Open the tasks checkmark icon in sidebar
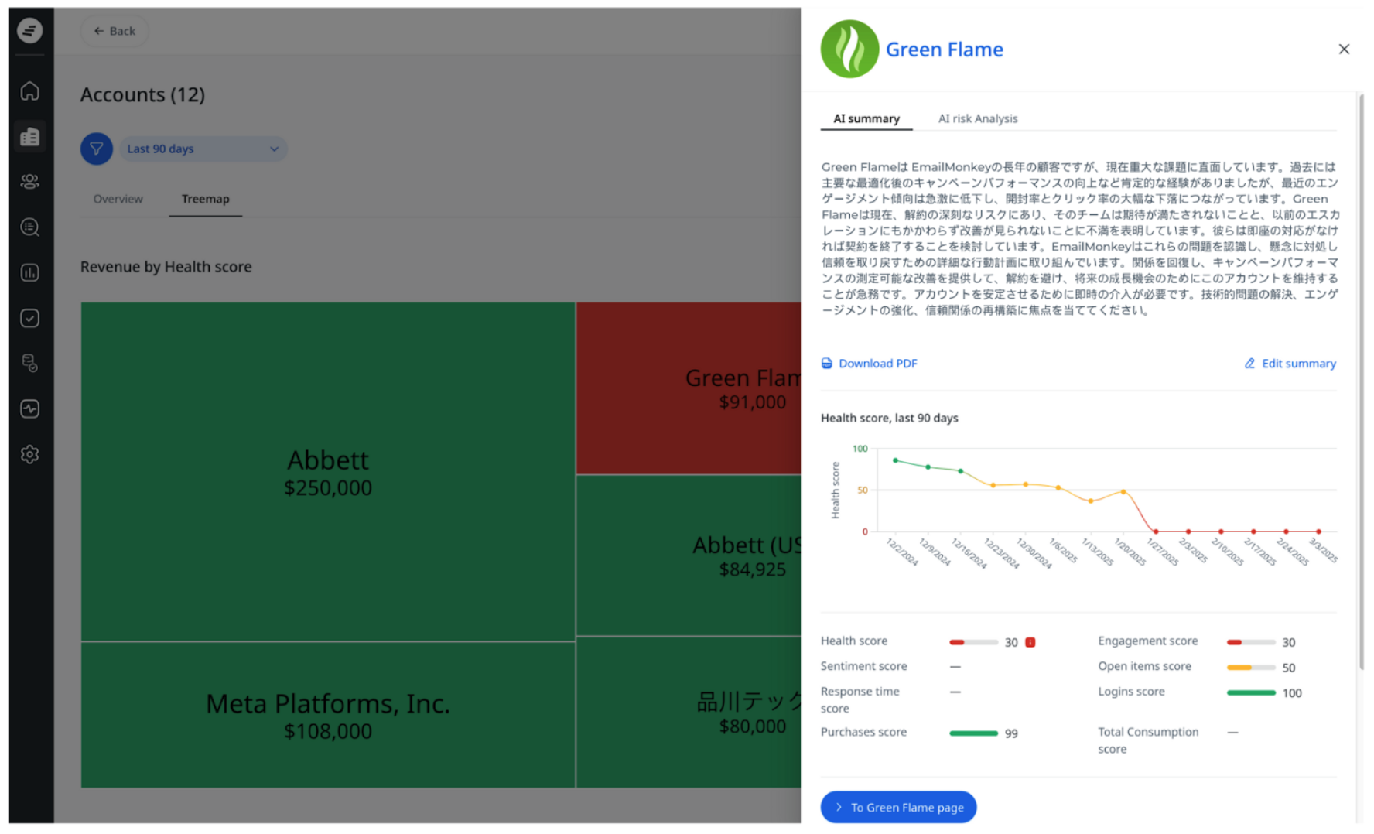Screen dimensions: 1374x834 (x=29, y=318)
